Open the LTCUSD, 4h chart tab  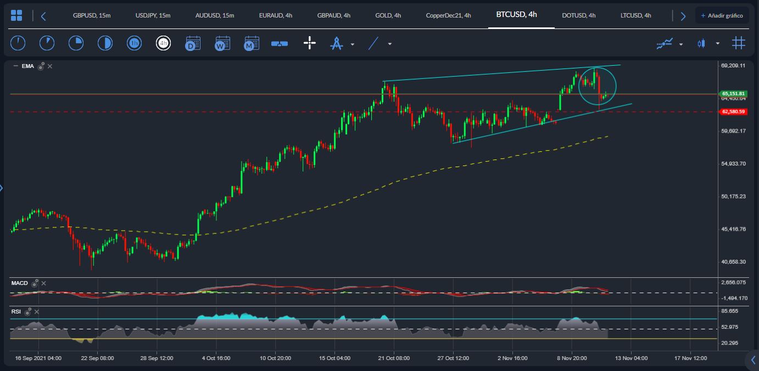pos(635,15)
